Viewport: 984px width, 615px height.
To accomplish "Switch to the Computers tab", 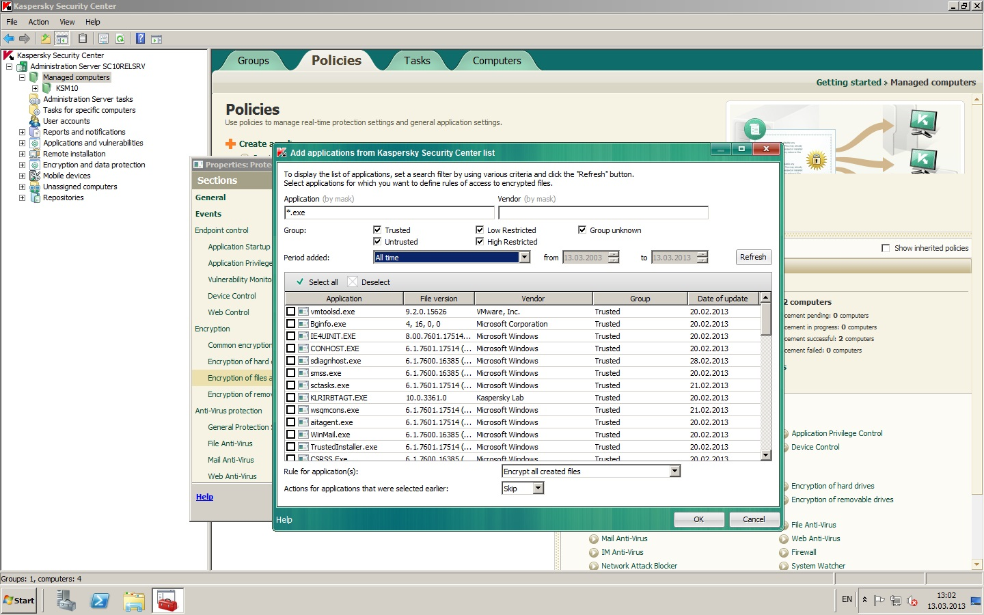I will tap(497, 61).
